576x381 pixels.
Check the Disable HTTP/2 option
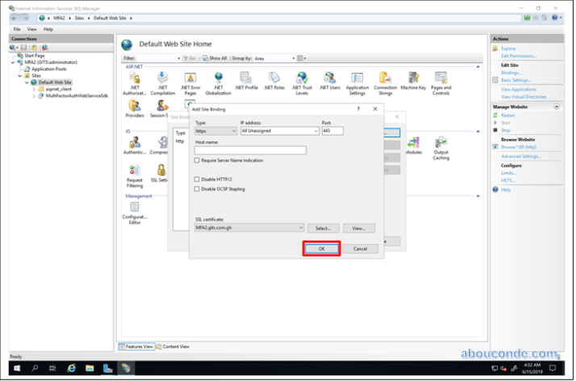pos(198,179)
